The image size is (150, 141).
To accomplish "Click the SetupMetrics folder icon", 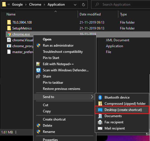I will point(9,28).
